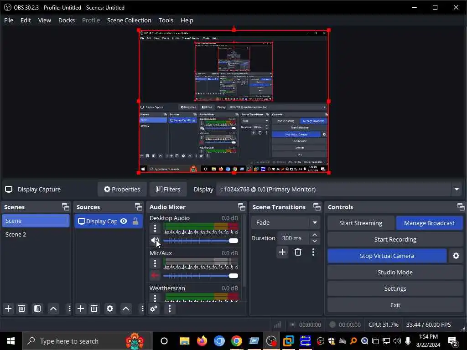Toggle Studio Mode
467x350 pixels.
click(395, 273)
